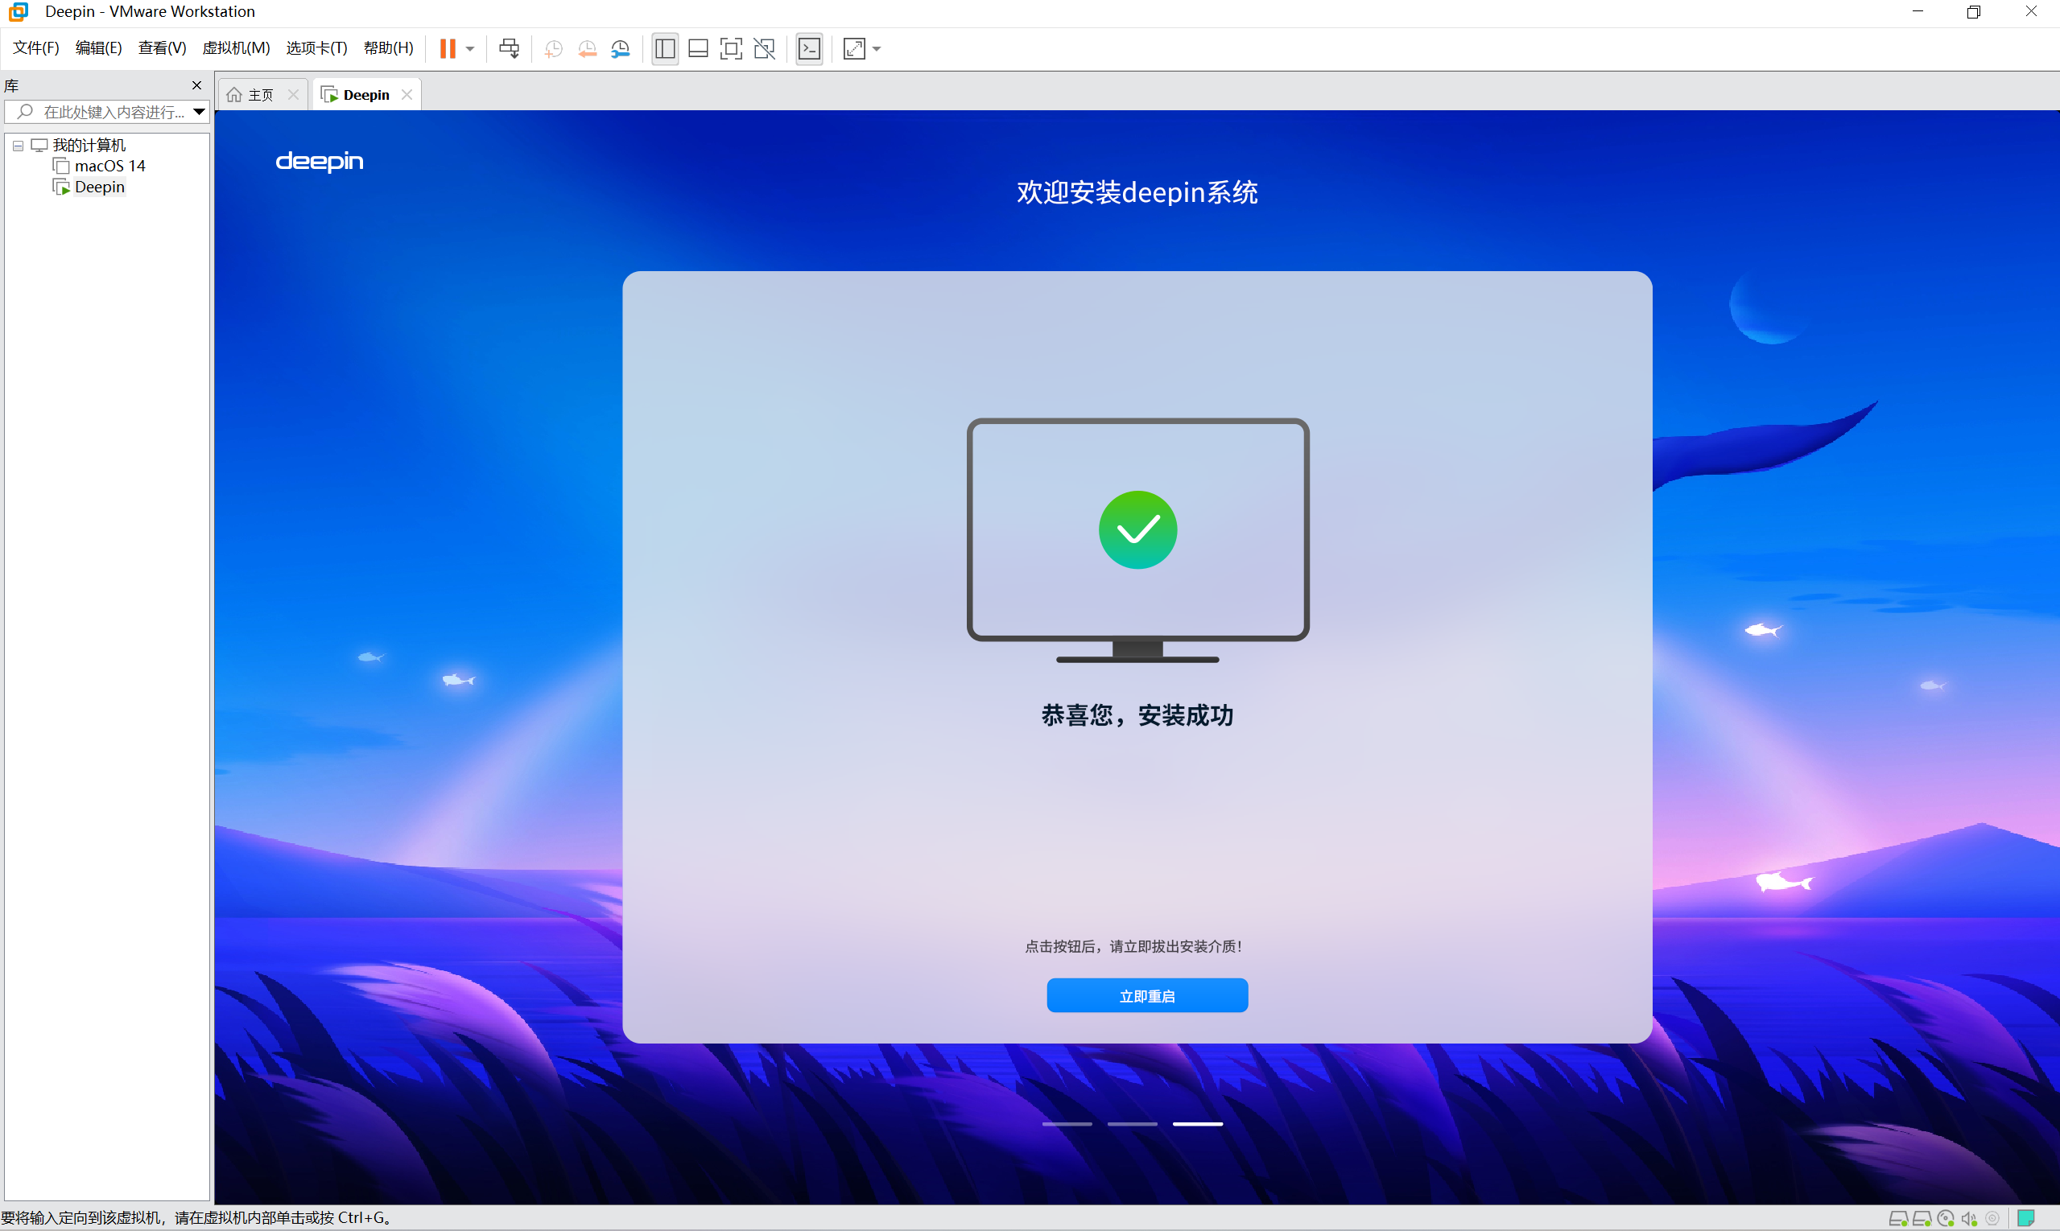This screenshot has width=2060, height=1231.
Task: Click the teal message log icon
Action: pyautogui.click(x=2026, y=1219)
